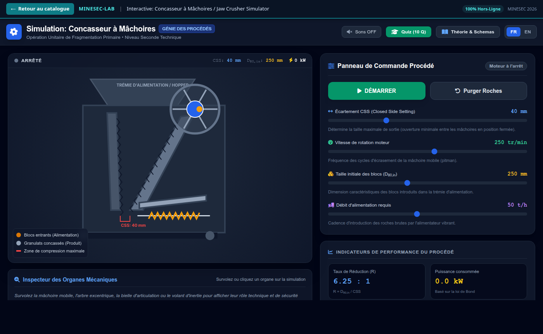Screen dimensions: 543x334
Task: Click the magnifier icon by Inspecteur des Organes
Action: point(17,280)
